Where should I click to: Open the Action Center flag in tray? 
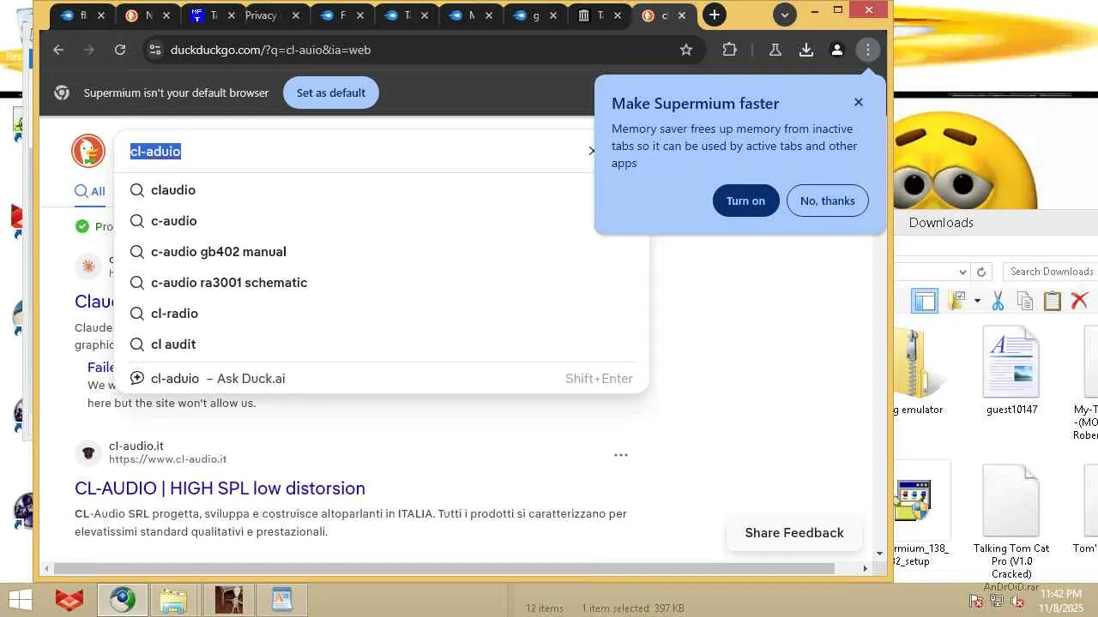[x=976, y=601]
